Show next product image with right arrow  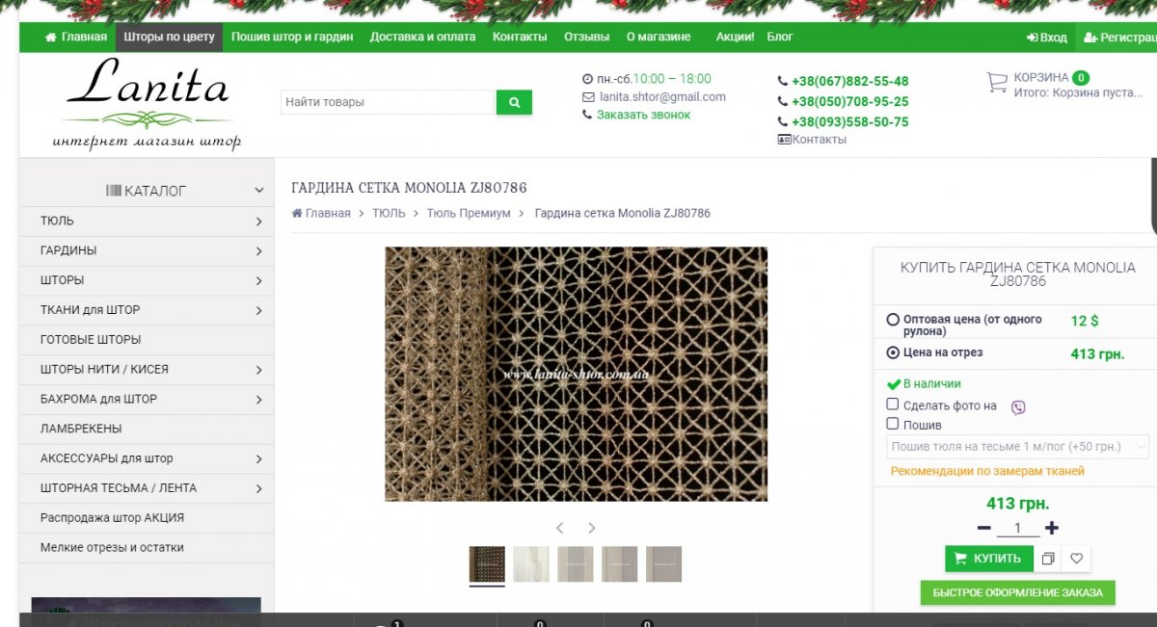tap(592, 528)
